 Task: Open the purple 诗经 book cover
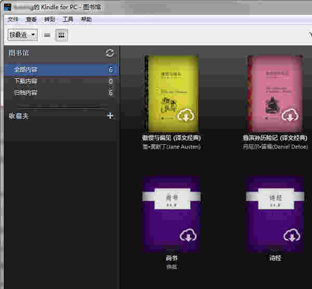[x=274, y=213]
